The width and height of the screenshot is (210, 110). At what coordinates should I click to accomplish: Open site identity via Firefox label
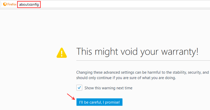point(12,4)
